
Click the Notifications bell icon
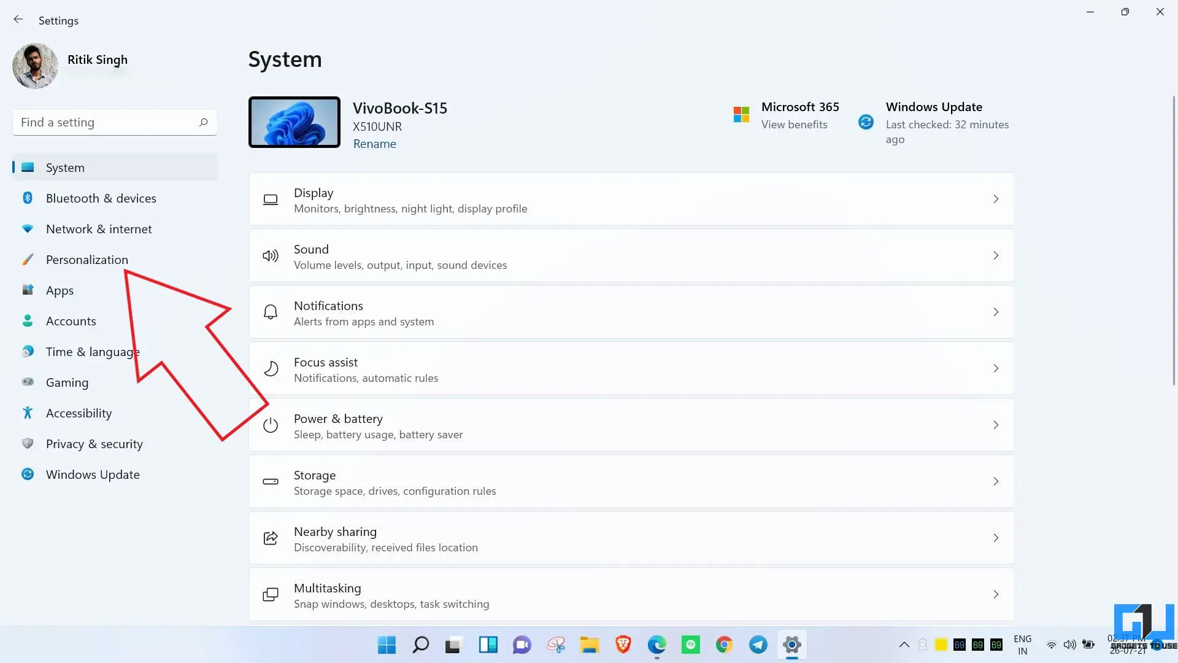coord(271,312)
